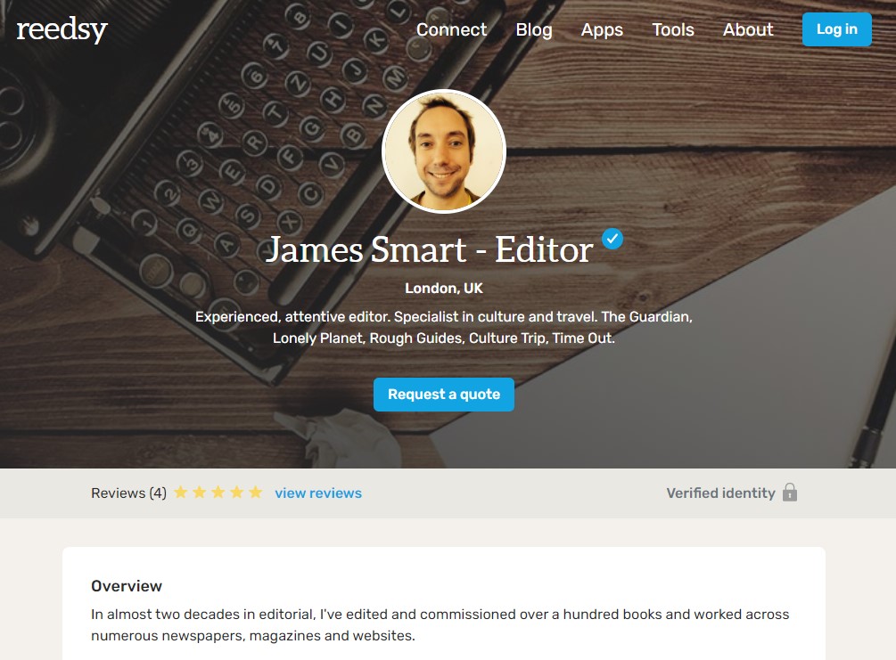Click the London, UK location text
896x660 pixels.
(444, 289)
